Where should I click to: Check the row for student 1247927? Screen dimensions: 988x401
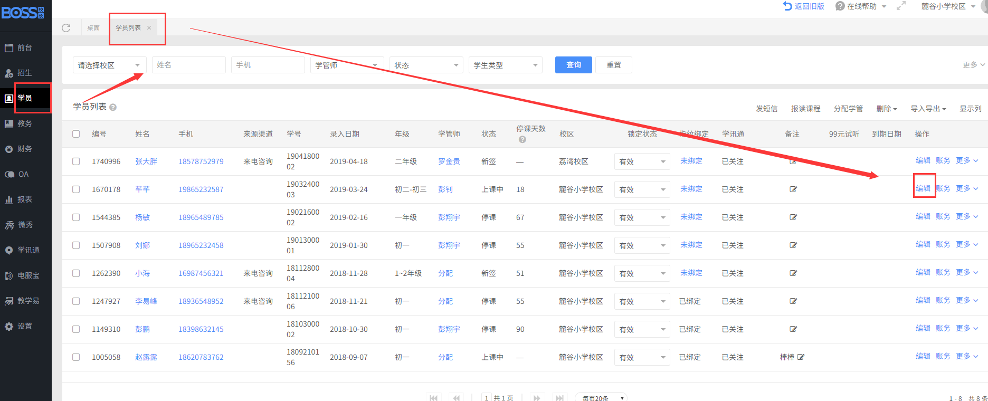76,301
